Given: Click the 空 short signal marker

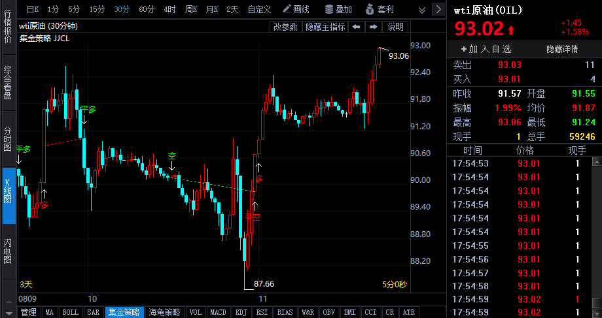Looking at the screenshot, I should point(172,156).
